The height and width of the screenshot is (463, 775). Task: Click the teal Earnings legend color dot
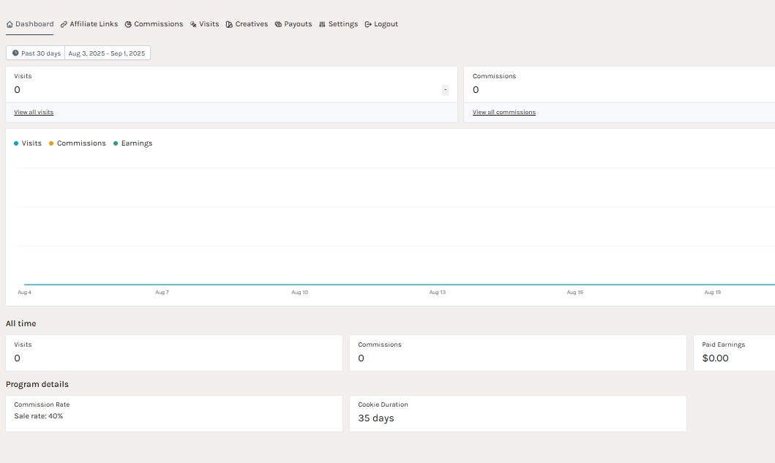[x=116, y=143]
